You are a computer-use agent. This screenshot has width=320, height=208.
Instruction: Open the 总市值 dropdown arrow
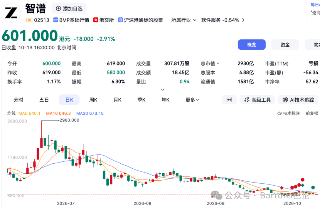pos(218,64)
